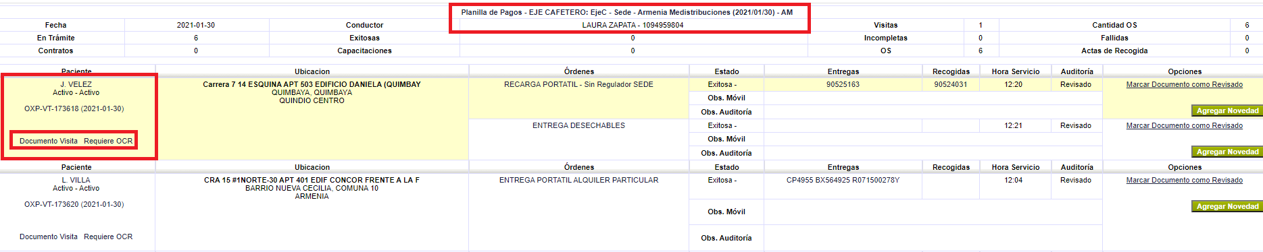Click pickup number 90524031
Screen dimensions: 1263x252
[x=951, y=84]
